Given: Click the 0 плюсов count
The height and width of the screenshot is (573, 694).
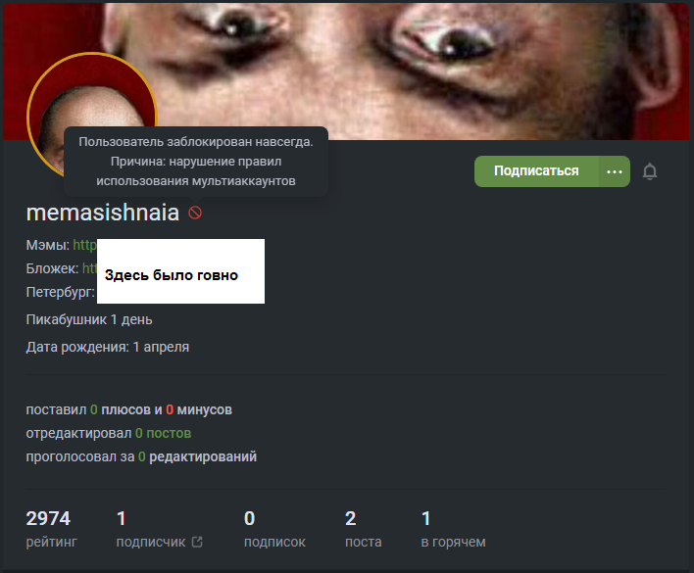Looking at the screenshot, I should point(94,409).
